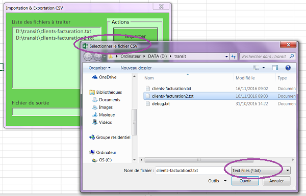Open Musique library in navigation pane
Image resolution: width=306 pixels, height=196 pixels.
pos(104,115)
